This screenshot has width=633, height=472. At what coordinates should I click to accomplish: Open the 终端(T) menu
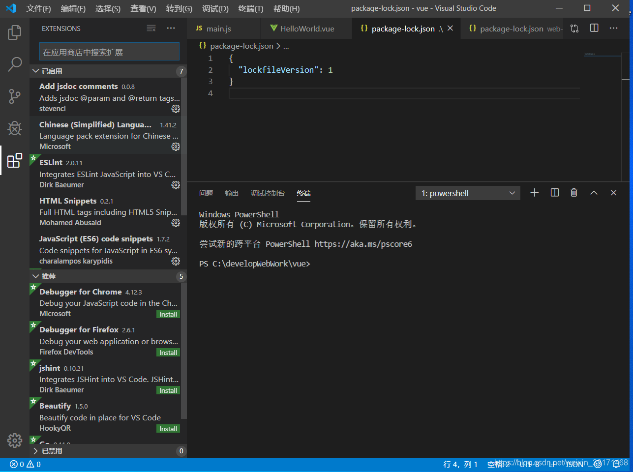(x=251, y=8)
